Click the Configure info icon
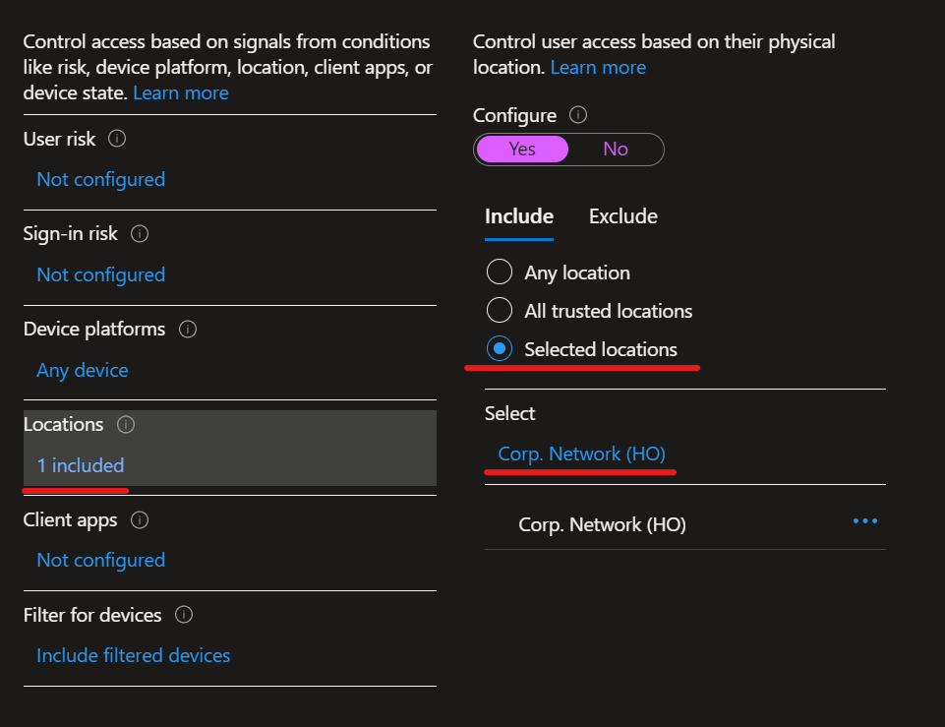The width and height of the screenshot is (945, 727). tap(578, 115)
